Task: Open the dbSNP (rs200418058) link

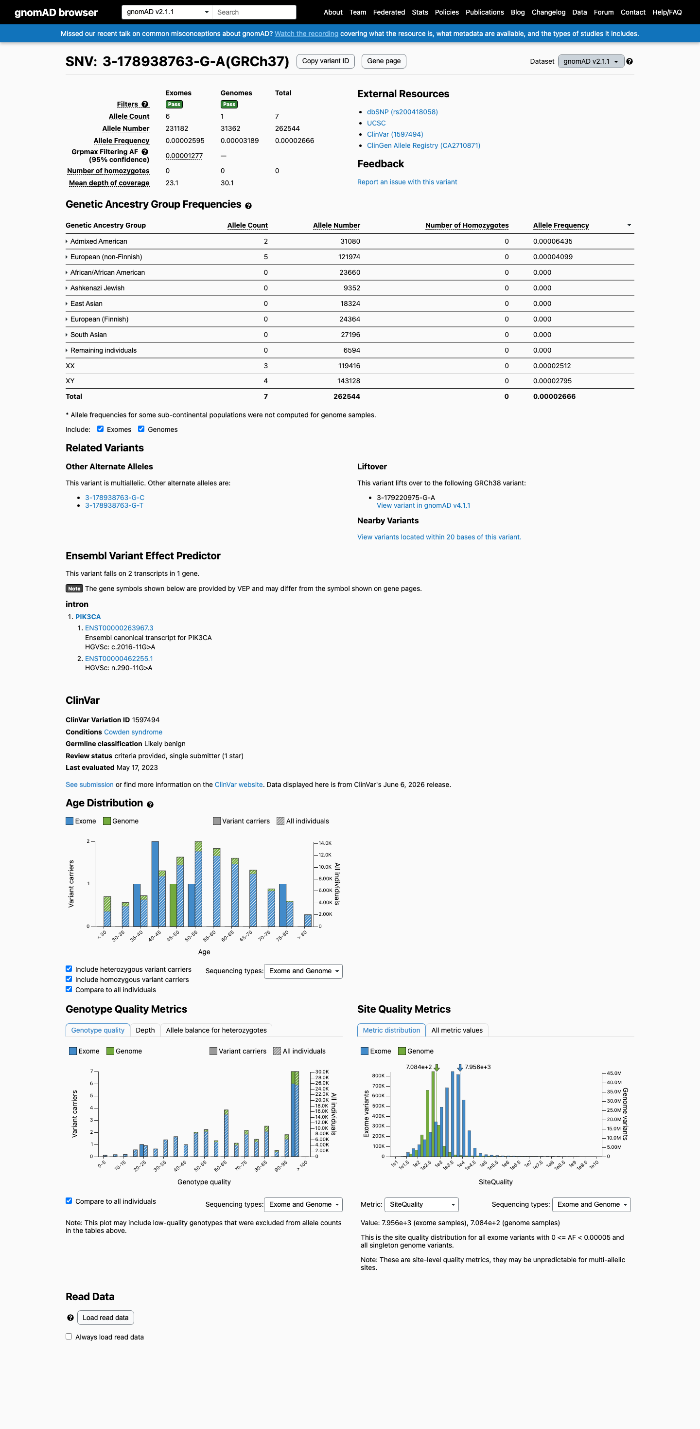Action: [x=402, y=112]
